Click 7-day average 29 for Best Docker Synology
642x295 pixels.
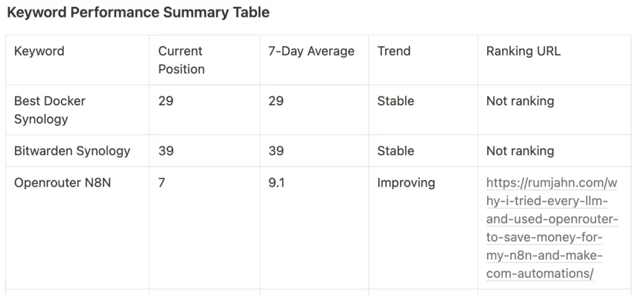[276, 101]
